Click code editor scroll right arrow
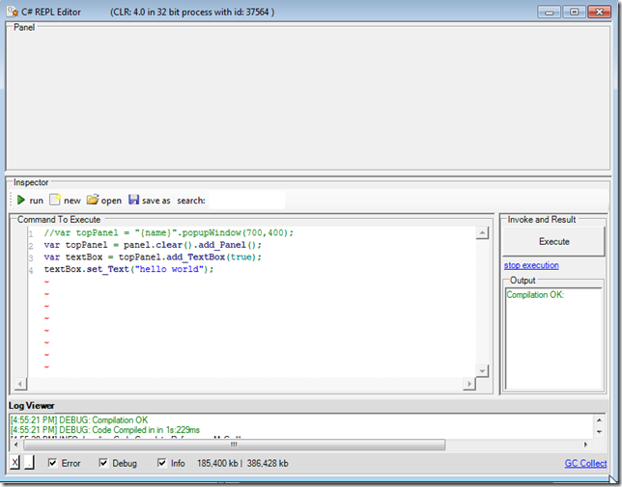Image resolution: width=622 pixels, height=487 pixels. (469, 384)
